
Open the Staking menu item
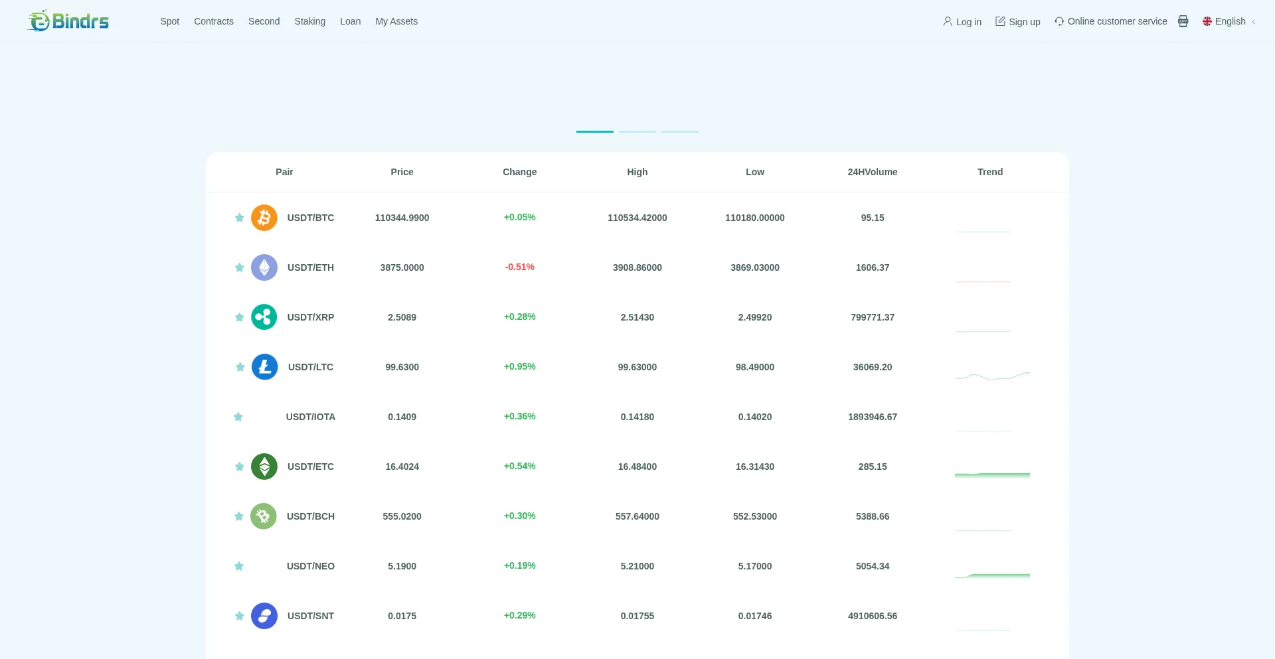click(309, 21)
